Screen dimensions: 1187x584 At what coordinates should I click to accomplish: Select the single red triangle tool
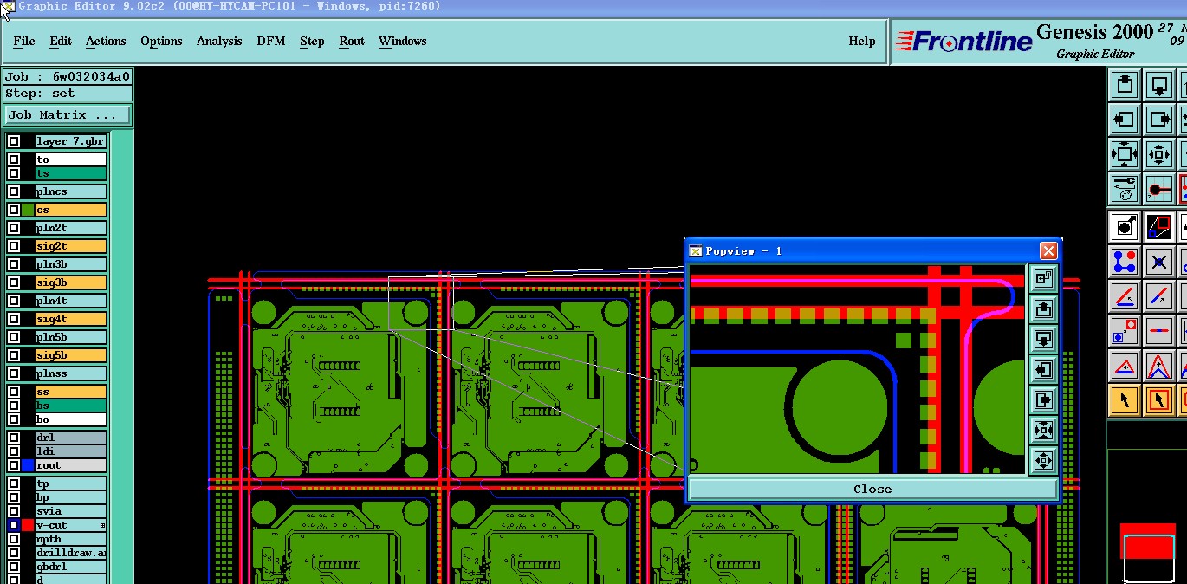coord(1125,366)
